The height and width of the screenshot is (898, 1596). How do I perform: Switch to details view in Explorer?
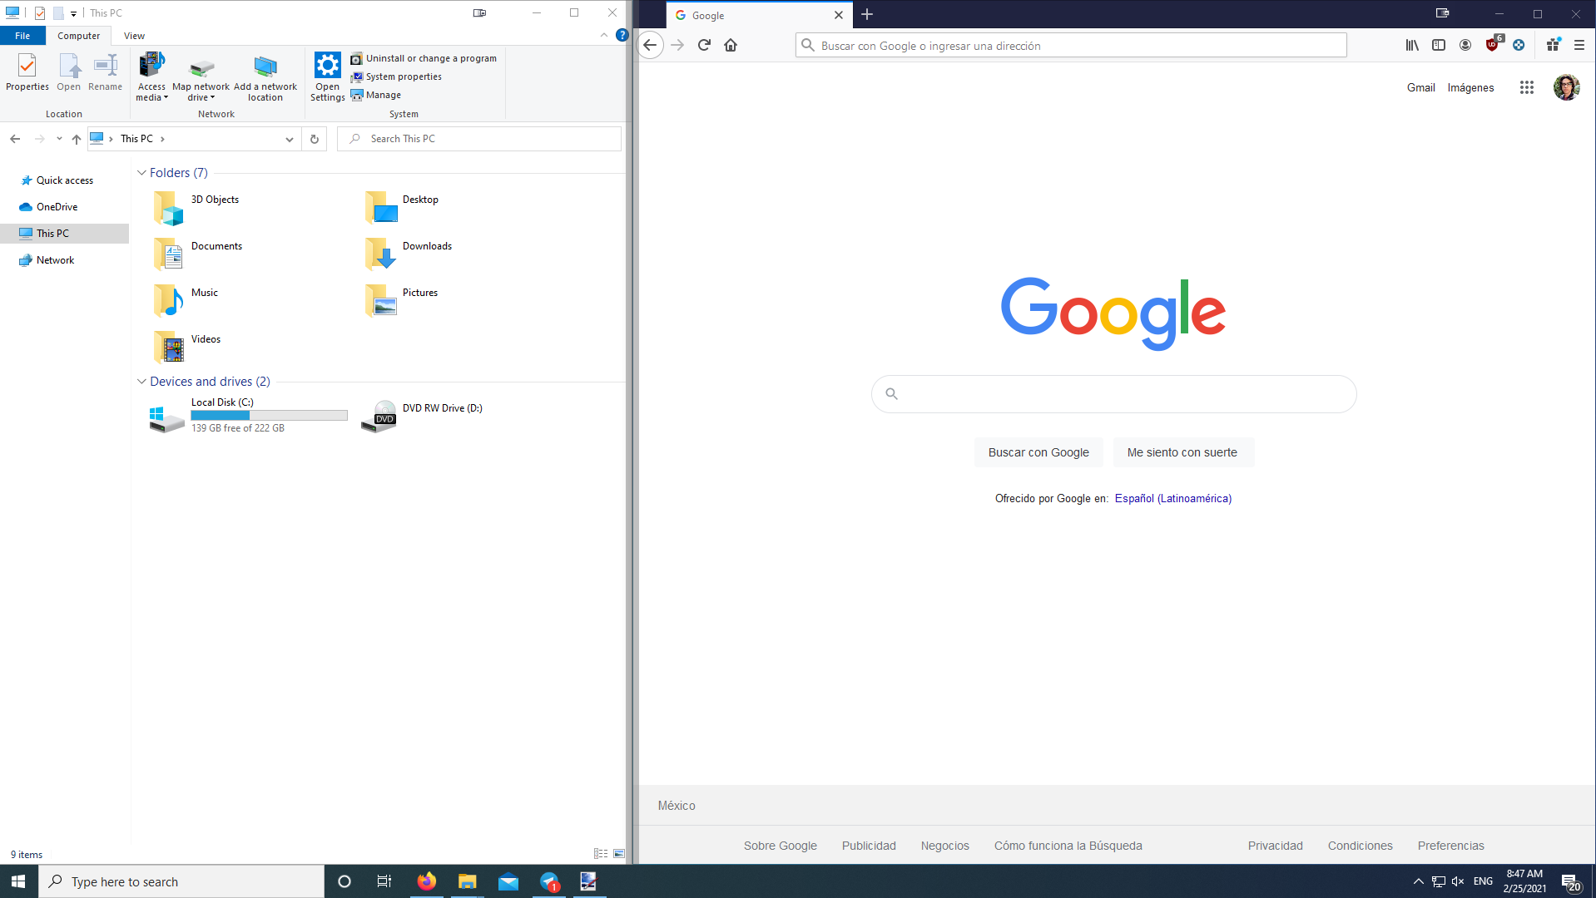tap(600, 854)
